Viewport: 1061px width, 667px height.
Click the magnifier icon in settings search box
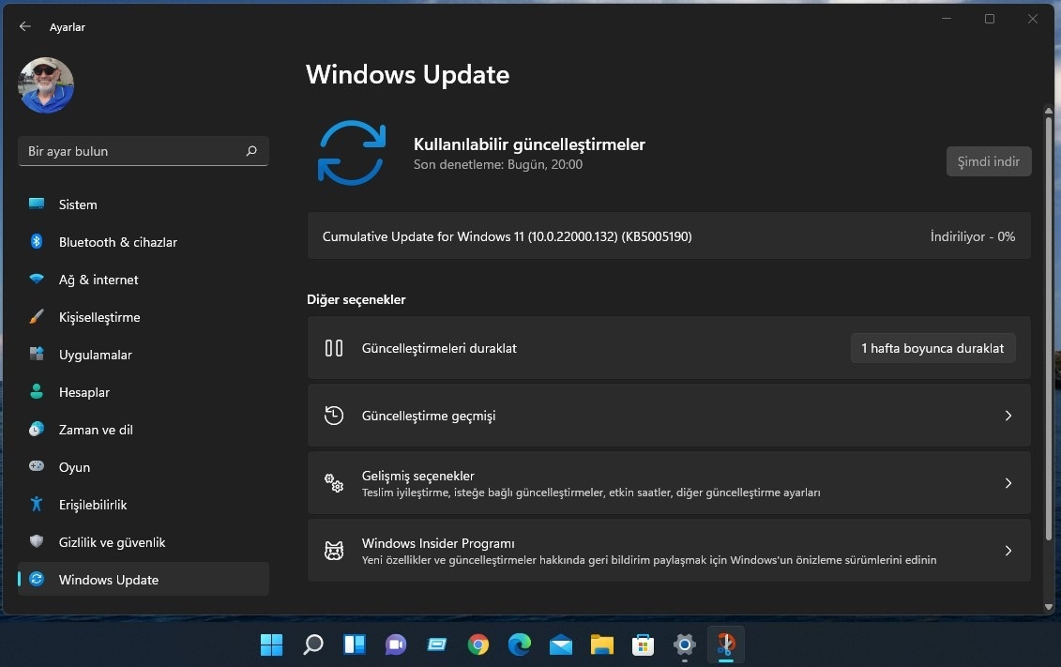pyautogui.click(x=251, y=151)
